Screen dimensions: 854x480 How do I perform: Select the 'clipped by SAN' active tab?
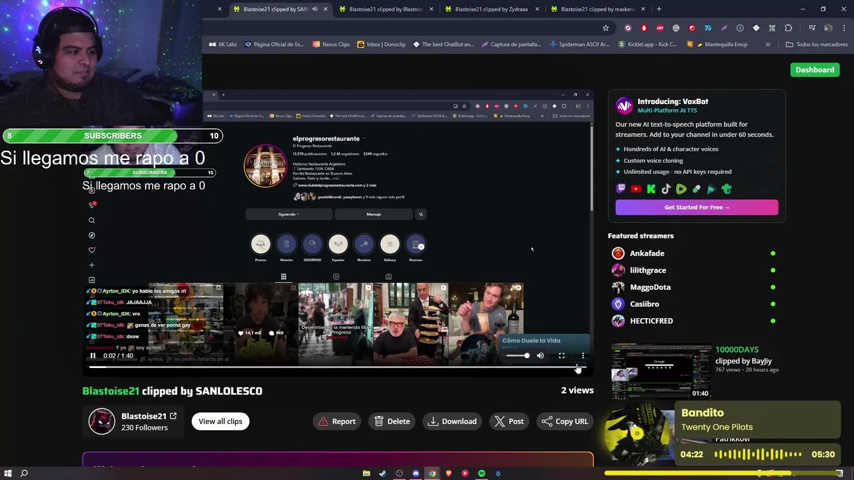coord(275,9)
